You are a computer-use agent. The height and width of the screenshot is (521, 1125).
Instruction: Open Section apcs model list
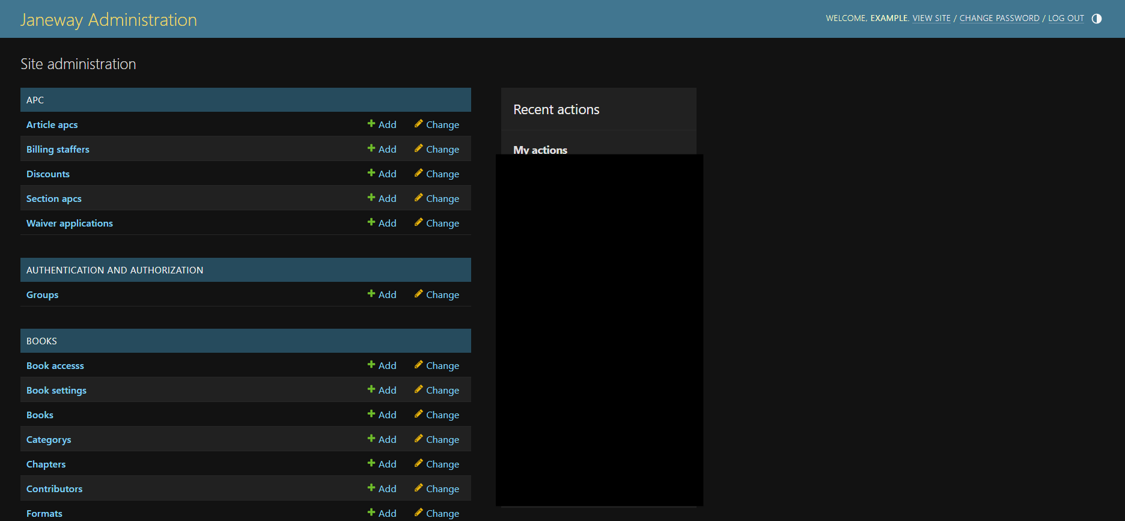tap(54, 198)
